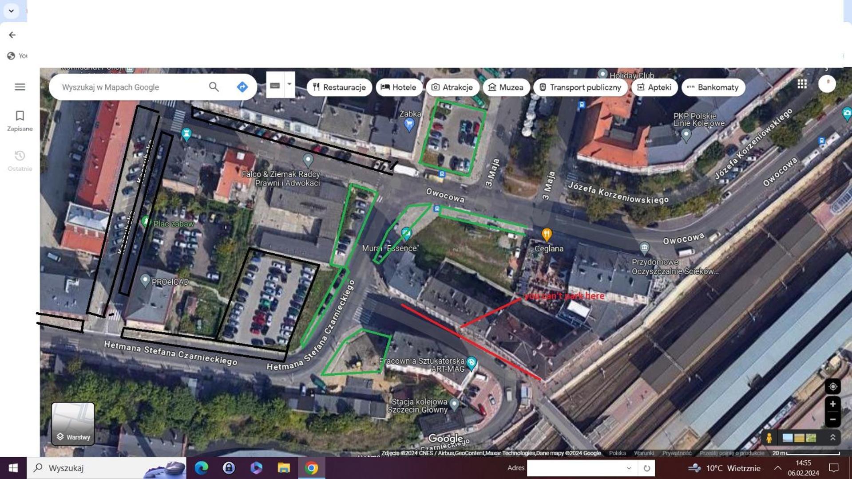Image resolution: width=852 pixels, height=479 pixels.
Task: Select the Mural Essence marker
Action: click(x=406, y=233)
